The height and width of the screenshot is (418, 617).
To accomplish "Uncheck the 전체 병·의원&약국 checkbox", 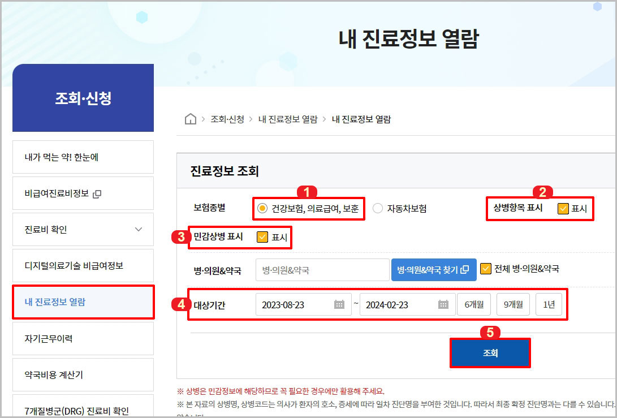I will click(486, 270).
